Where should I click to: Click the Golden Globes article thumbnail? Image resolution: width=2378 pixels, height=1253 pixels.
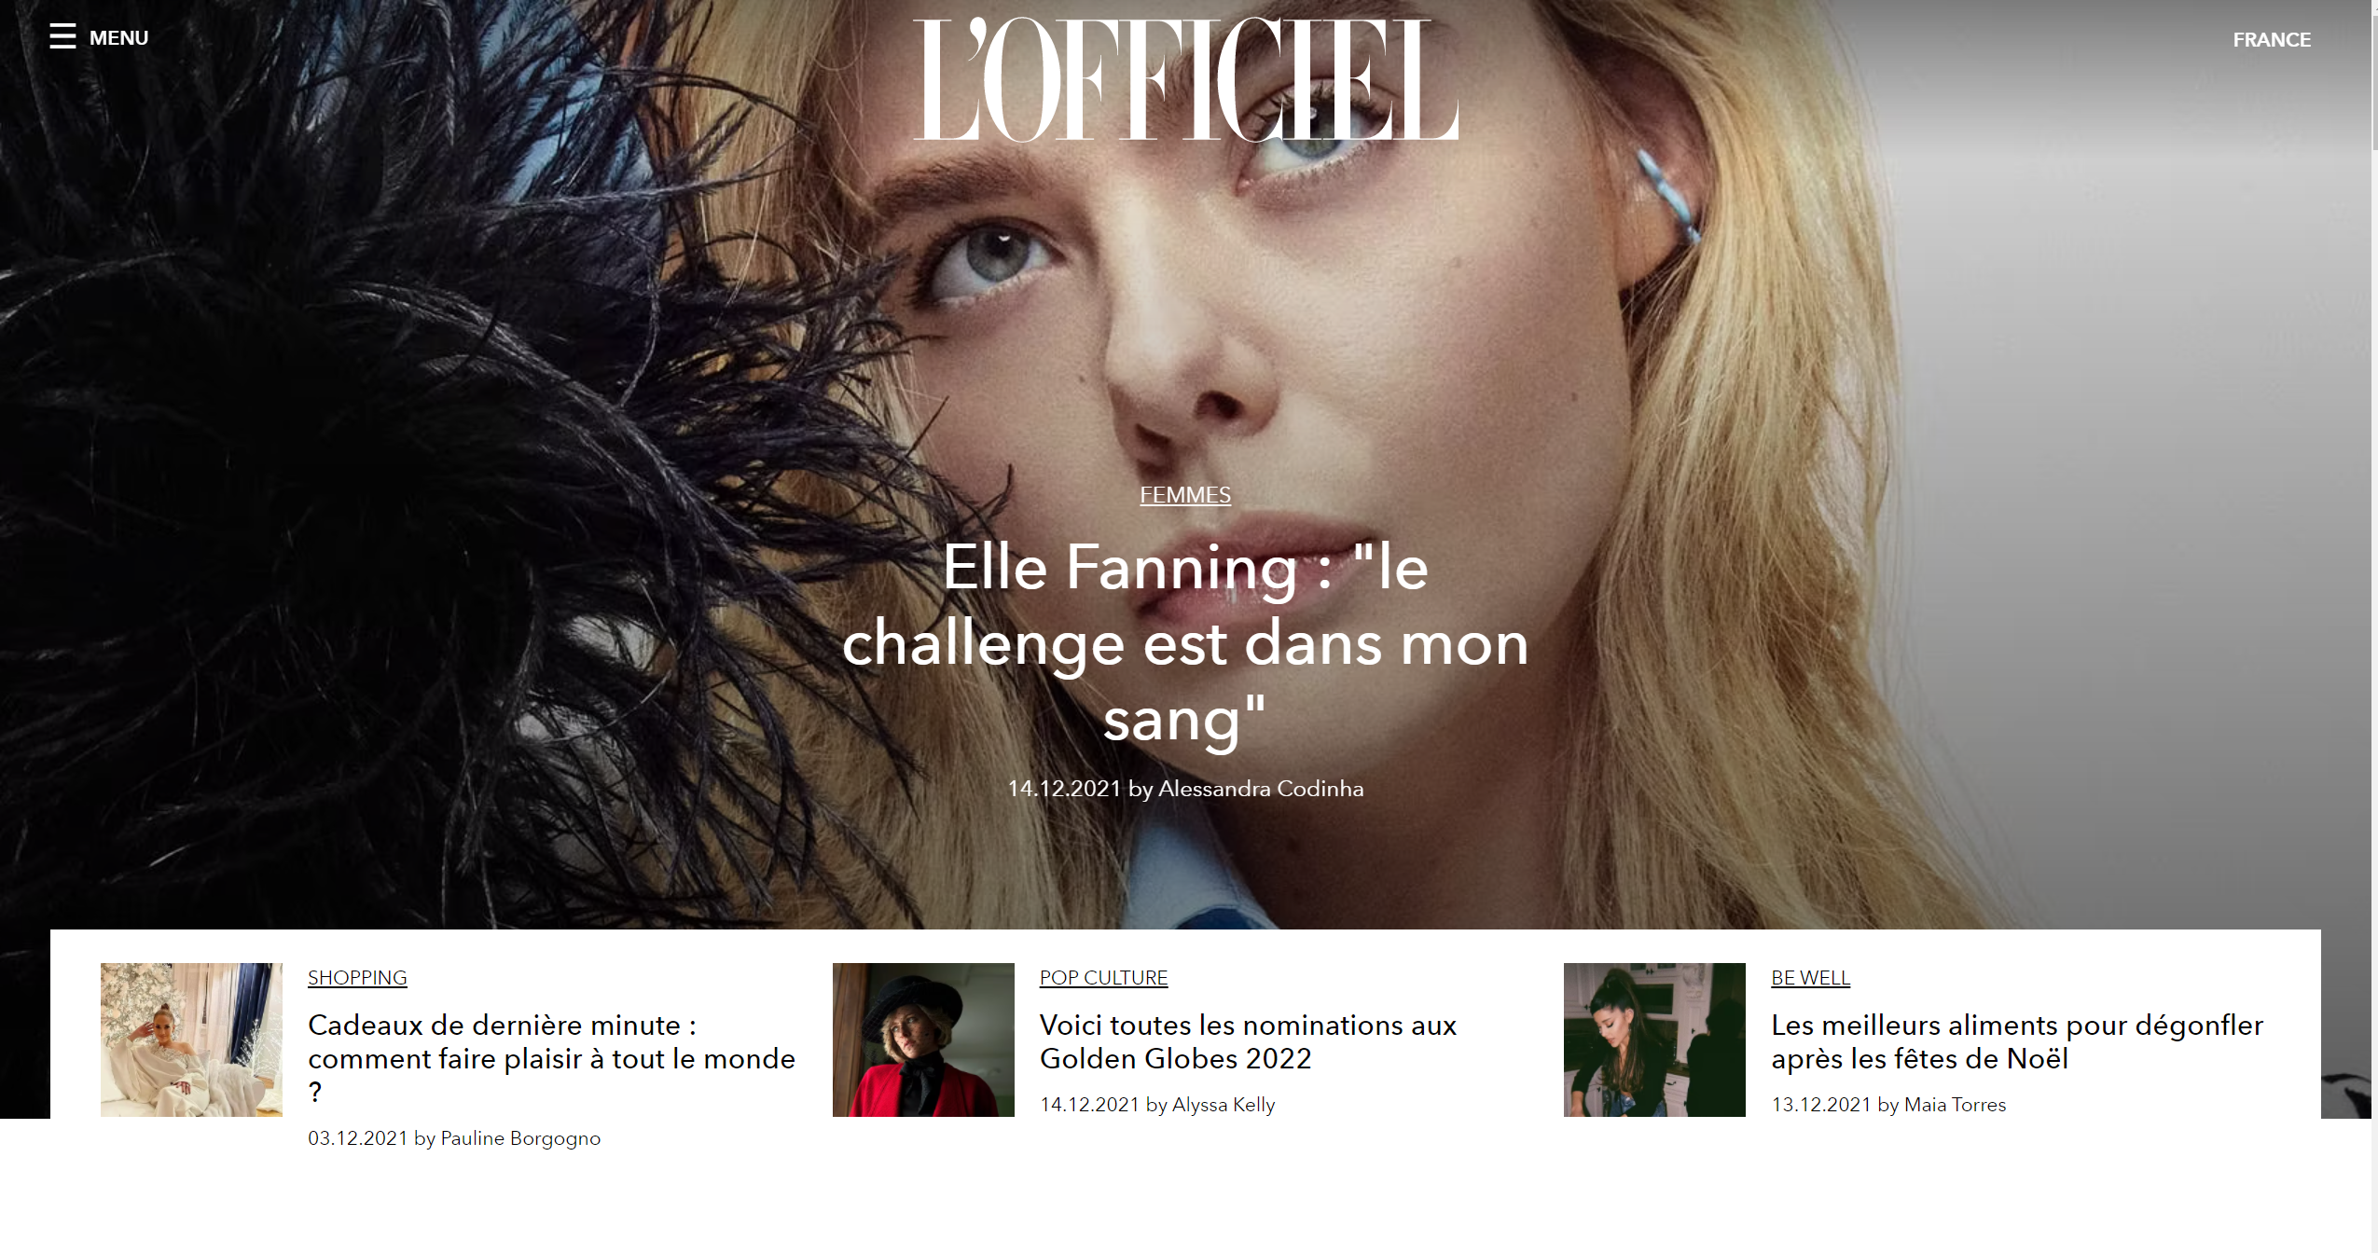pos(923,1040)
